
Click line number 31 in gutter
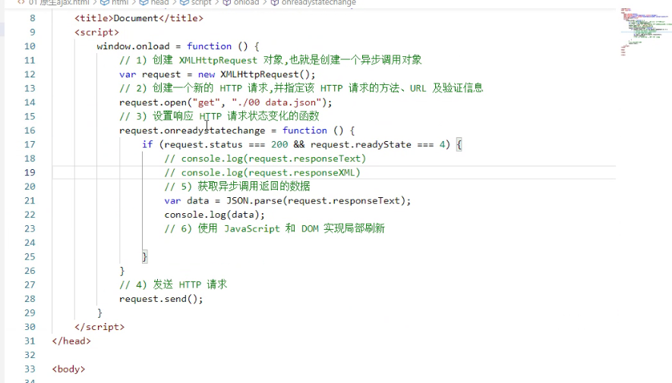pos(30,341)
